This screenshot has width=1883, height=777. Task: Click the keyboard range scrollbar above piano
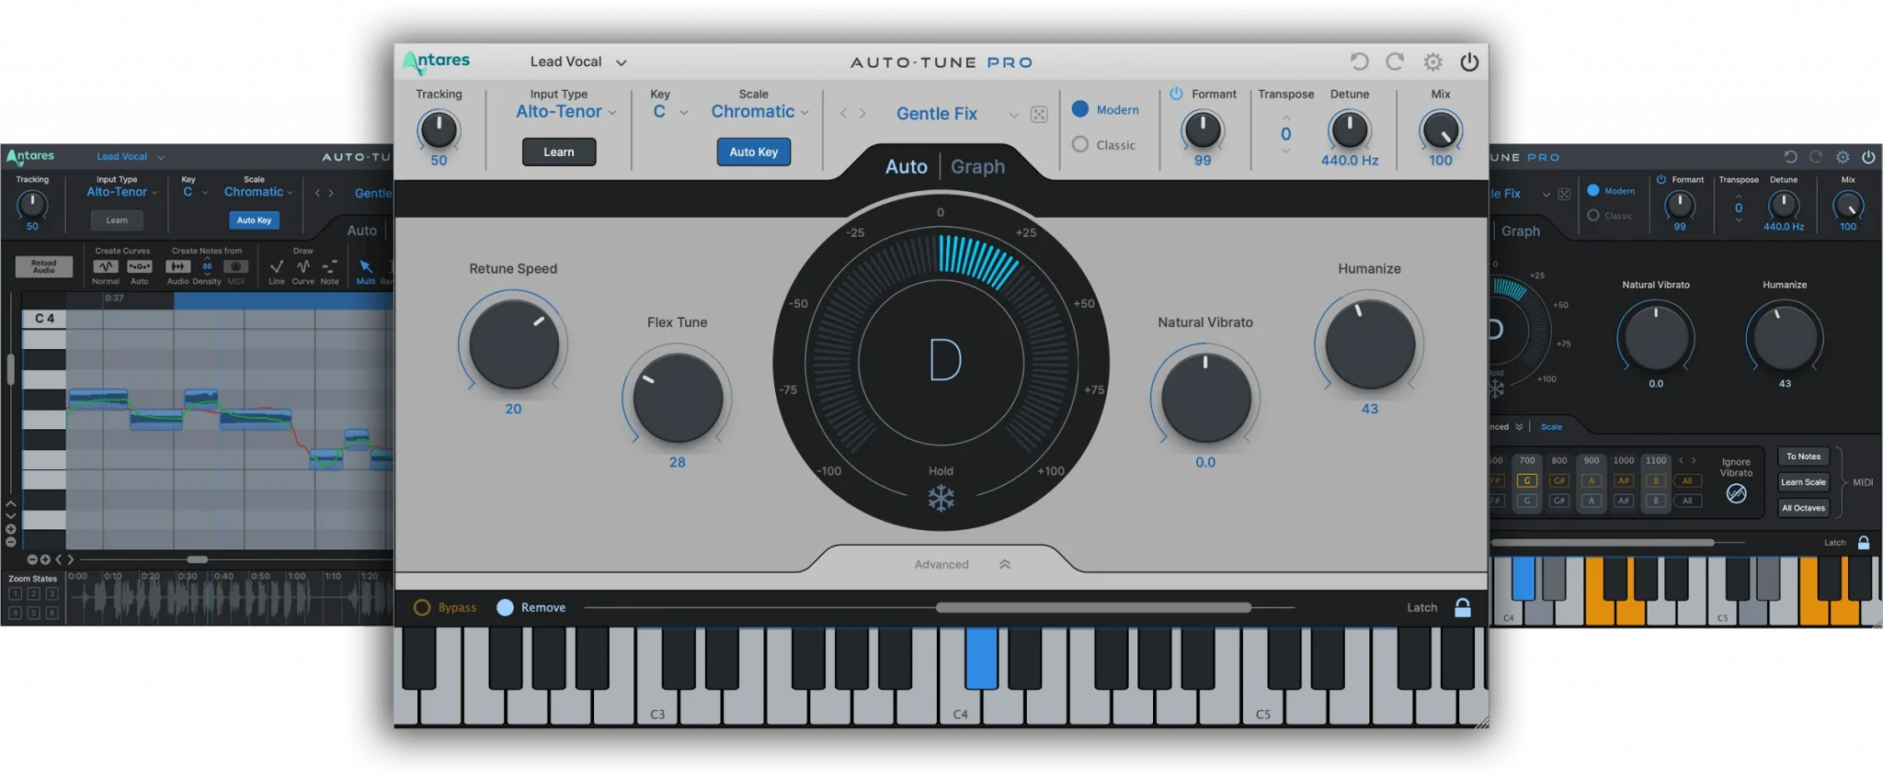[x=1093, y=608]
